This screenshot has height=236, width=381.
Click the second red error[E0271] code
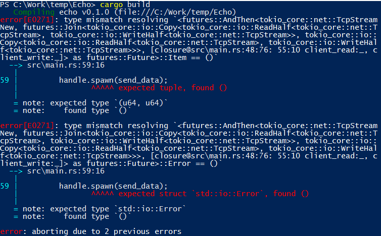coord(27,126)
